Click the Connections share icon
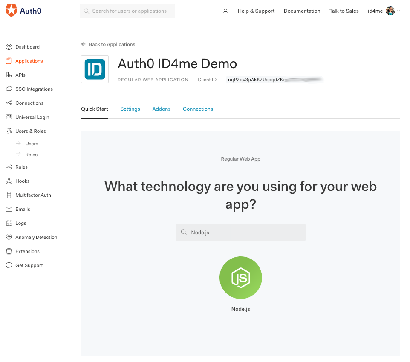 pyautogui.click(x=9, y=103)
